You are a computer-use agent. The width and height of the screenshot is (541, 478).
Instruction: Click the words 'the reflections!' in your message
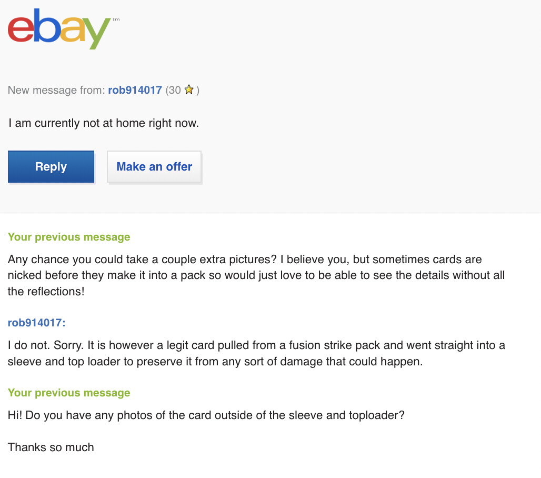pyautogui.click(x=46, y=291)
